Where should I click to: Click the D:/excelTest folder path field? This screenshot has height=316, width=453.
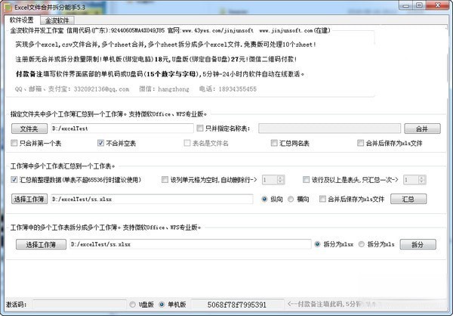122,129
